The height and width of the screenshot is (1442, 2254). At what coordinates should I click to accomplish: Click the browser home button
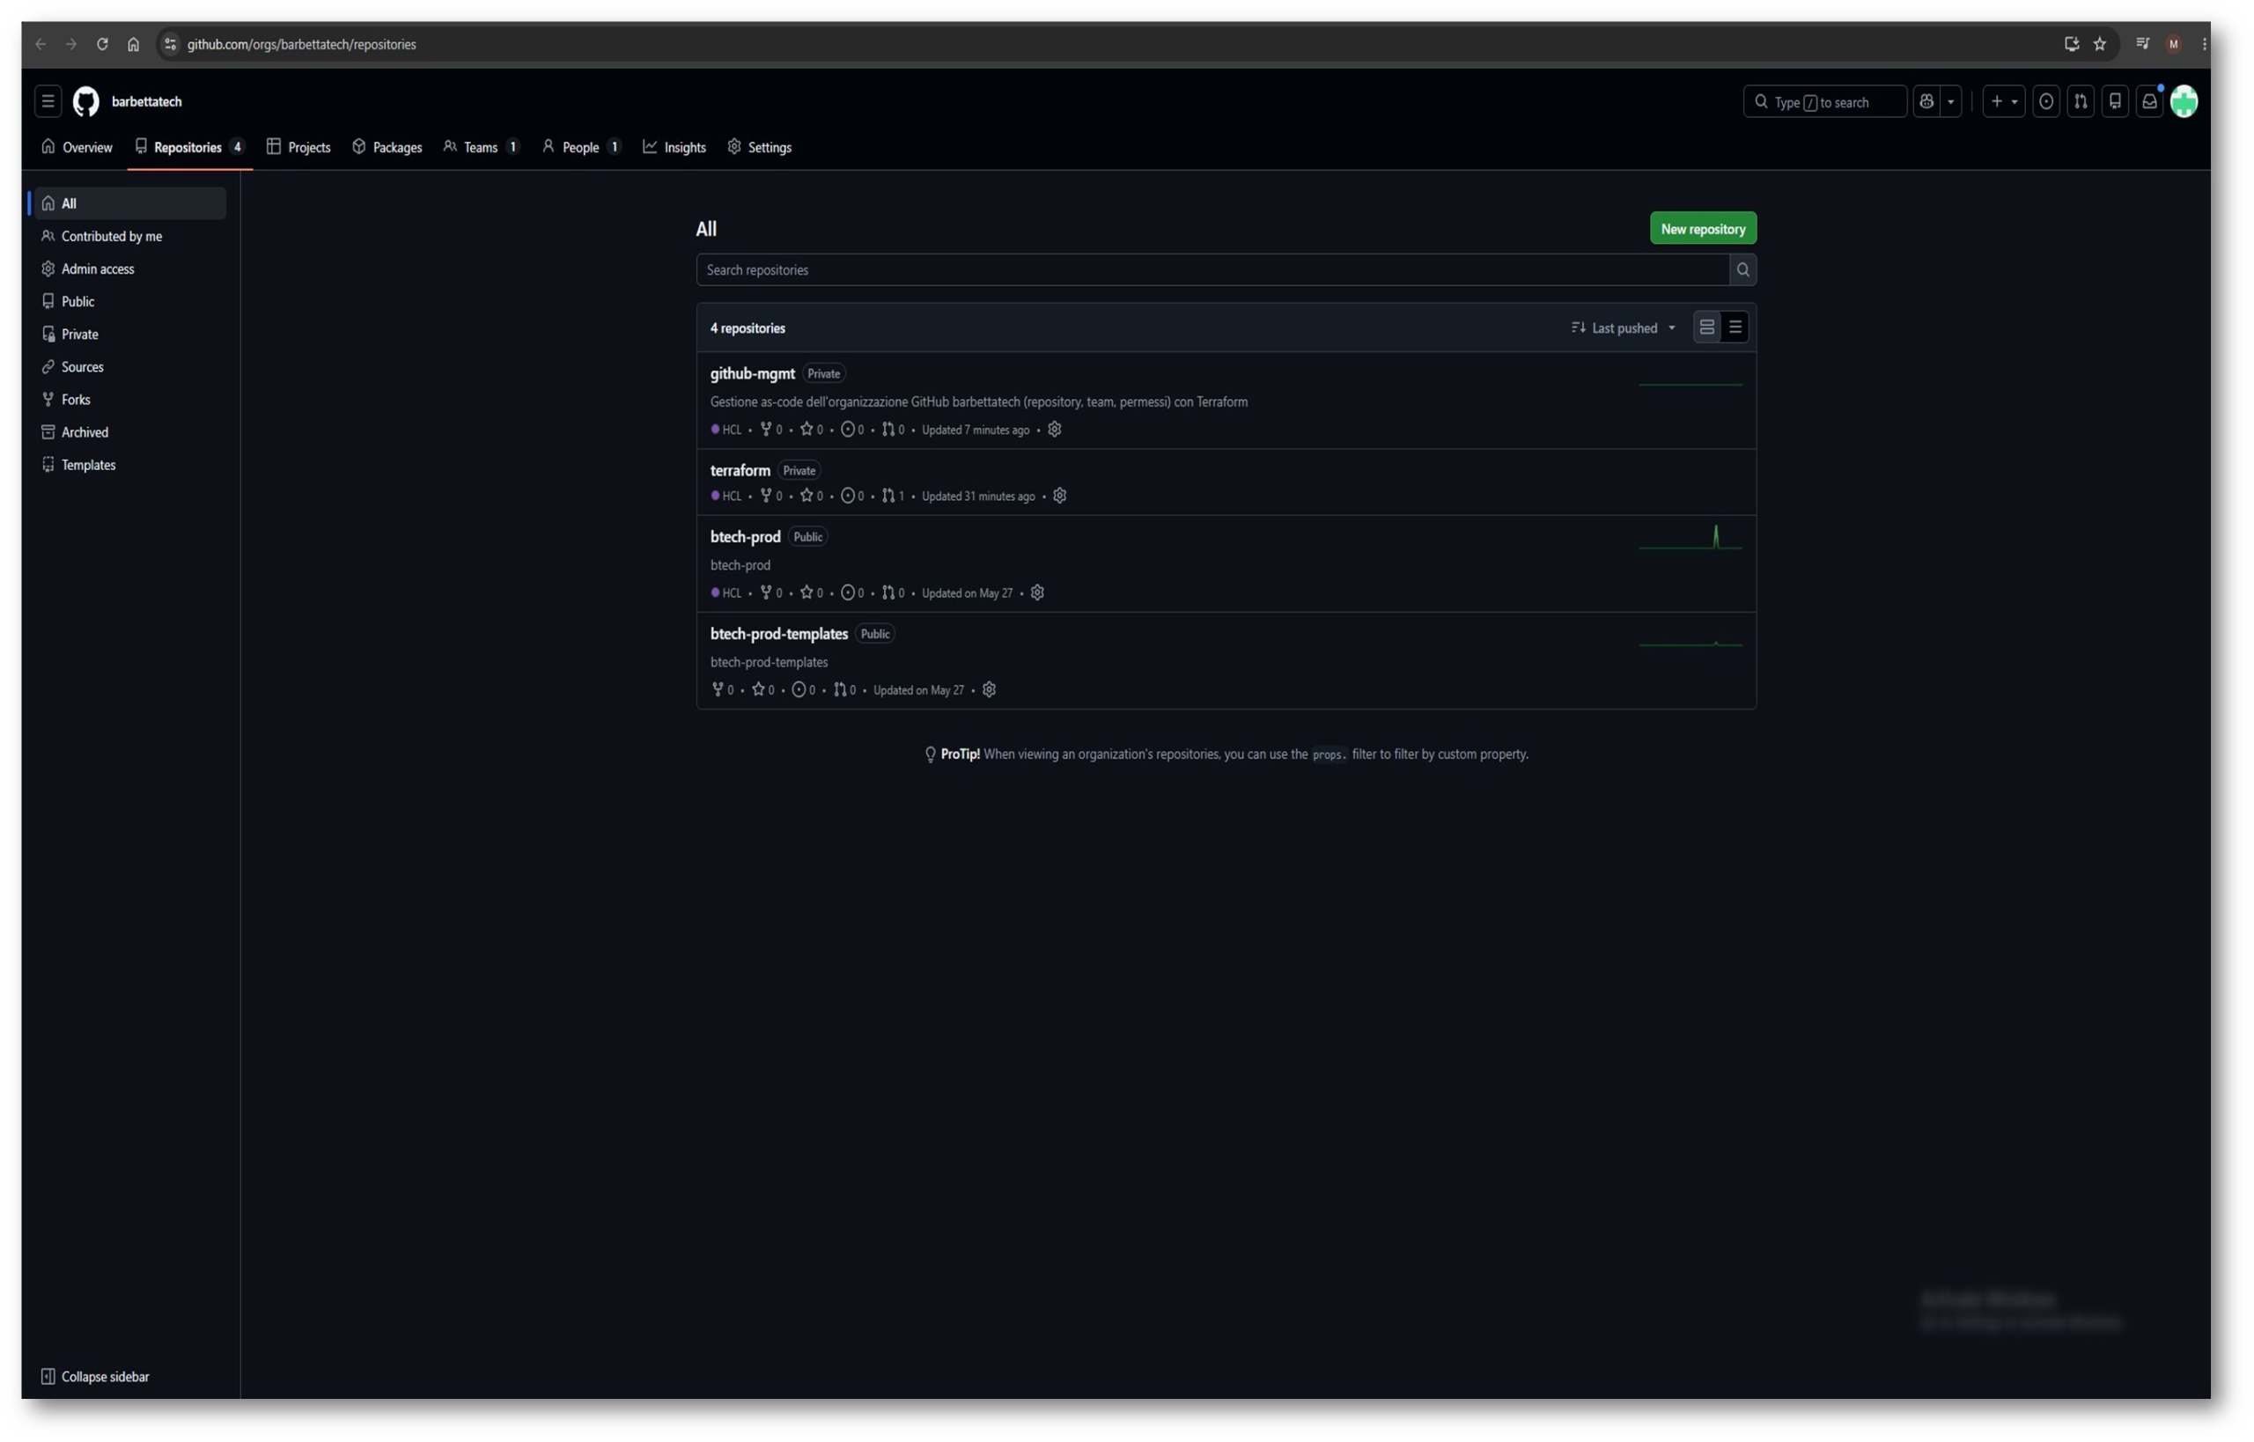[x=133, y=44]
